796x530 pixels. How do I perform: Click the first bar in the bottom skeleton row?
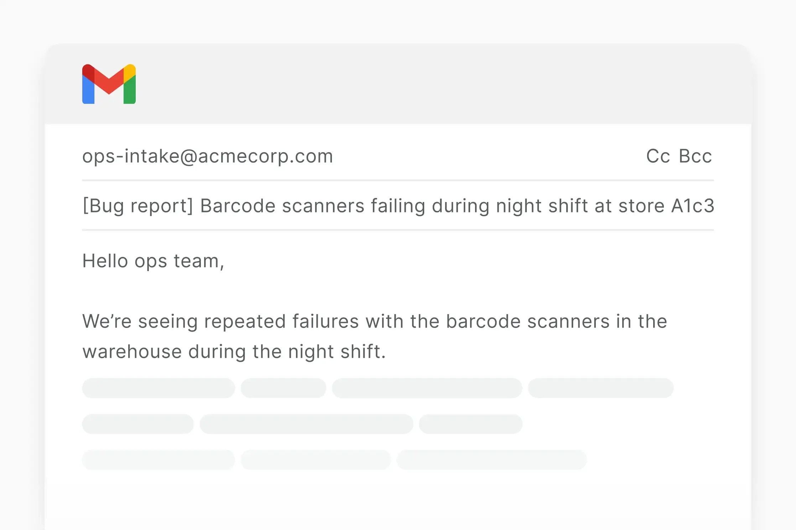point(158,460)
